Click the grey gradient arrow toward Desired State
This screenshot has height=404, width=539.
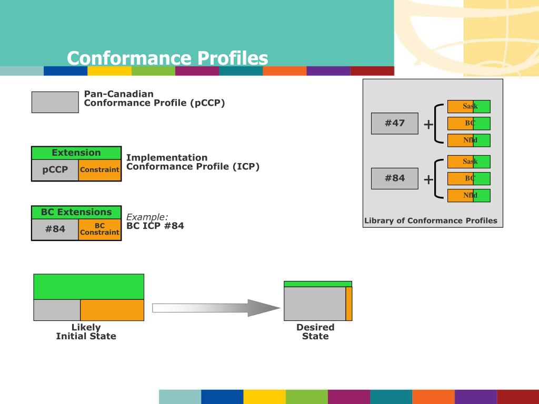tap(216, 308)
